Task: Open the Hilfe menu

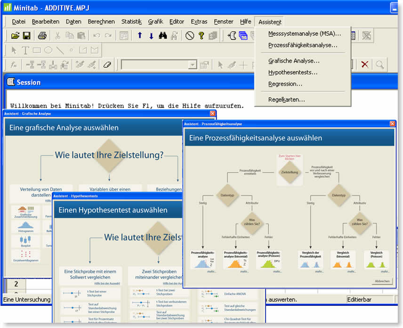Action: click(x=245, y=22)
